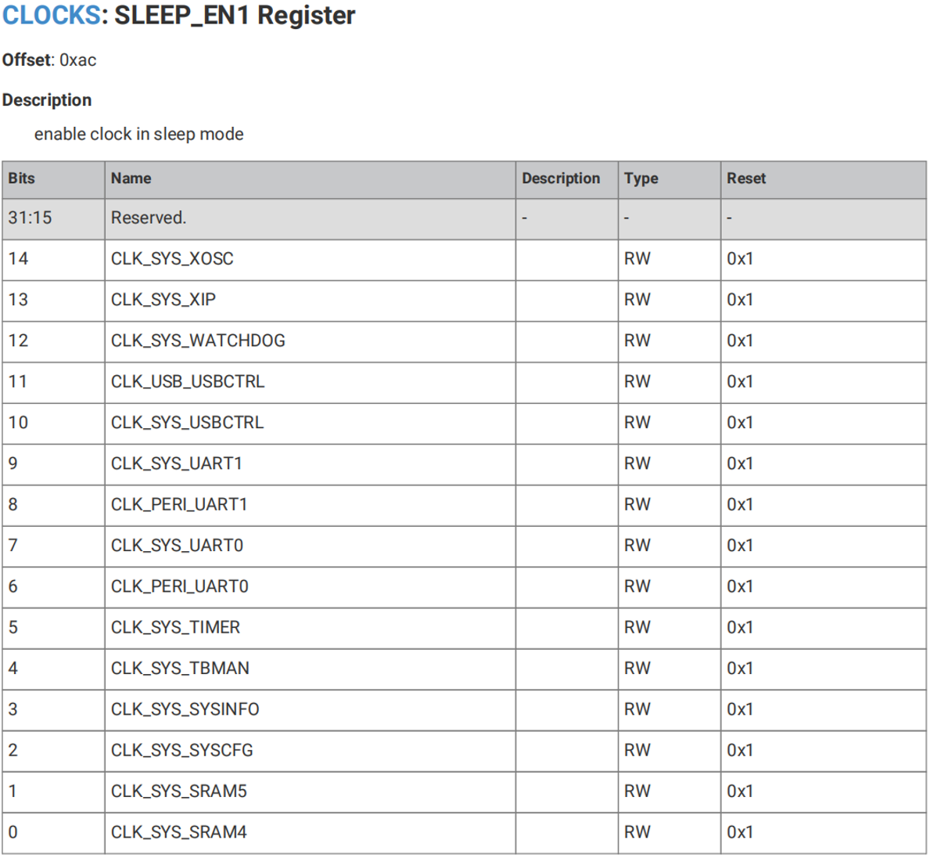Viewport: 930px width, 858px height.
Task: Click CLK_SYS_UART0 in bit 7 row
Action: tap(178, 546)
